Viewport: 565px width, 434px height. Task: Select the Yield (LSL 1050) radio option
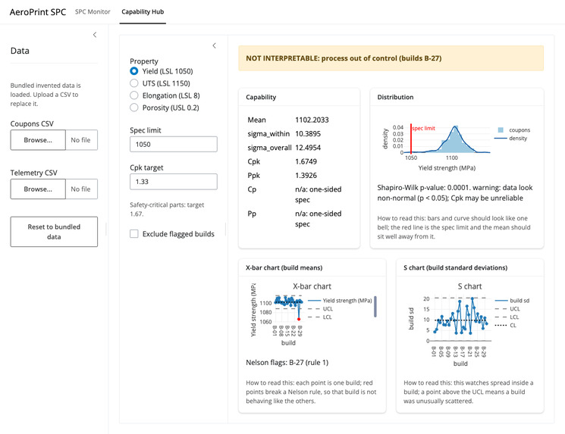point(134,71)
